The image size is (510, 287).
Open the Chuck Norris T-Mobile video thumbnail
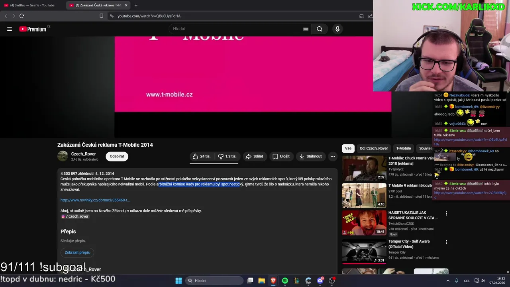pos(364,168)
